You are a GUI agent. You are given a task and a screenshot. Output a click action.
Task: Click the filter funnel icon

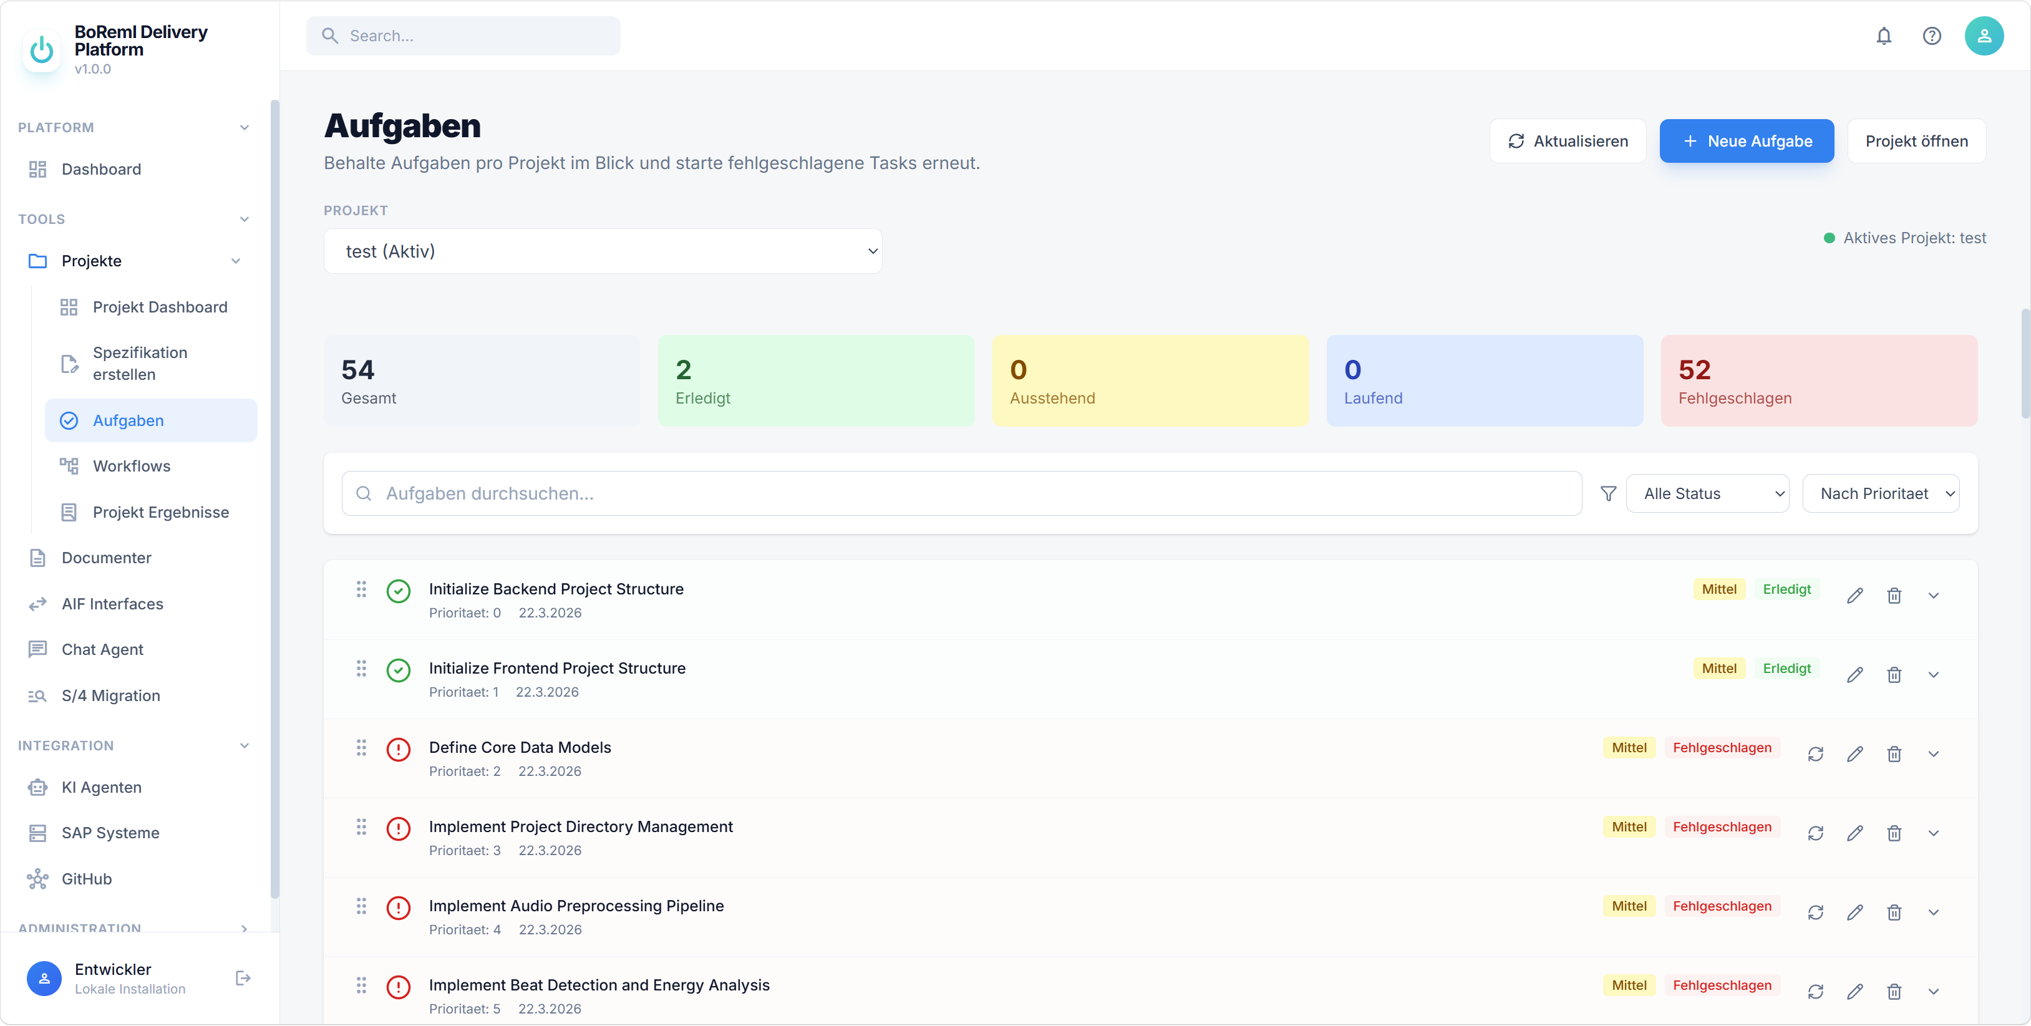[1609, 494]
